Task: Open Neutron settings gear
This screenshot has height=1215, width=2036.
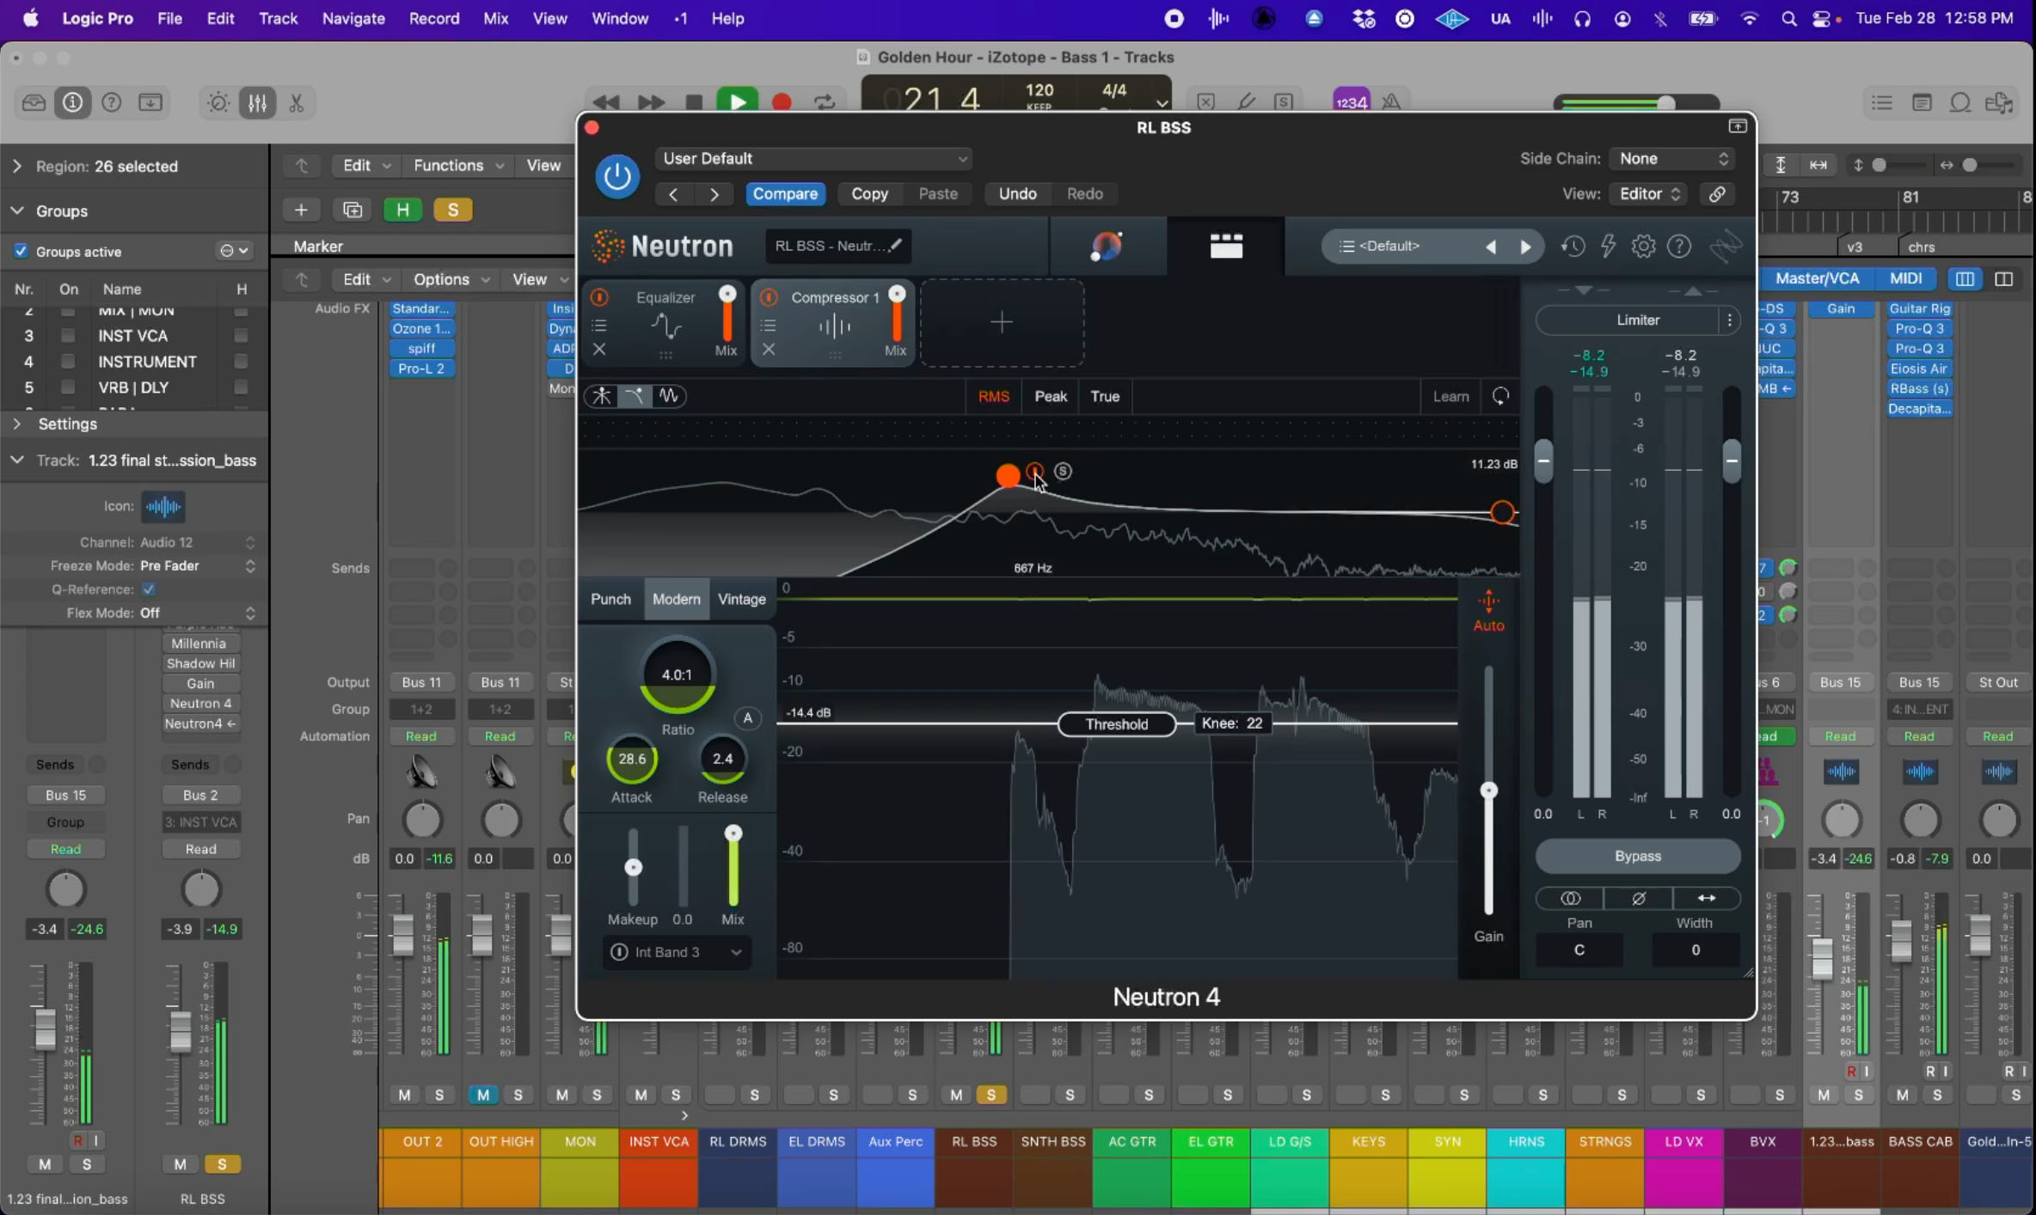Action: click(1643, 247)
